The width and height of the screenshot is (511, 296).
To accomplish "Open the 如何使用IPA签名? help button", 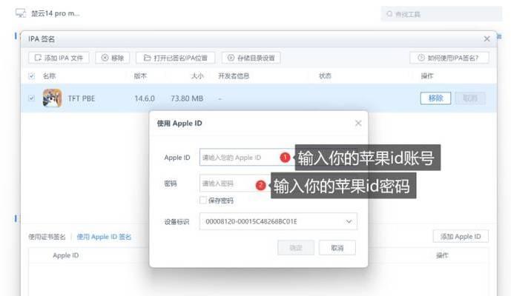I will click(449, 58).
